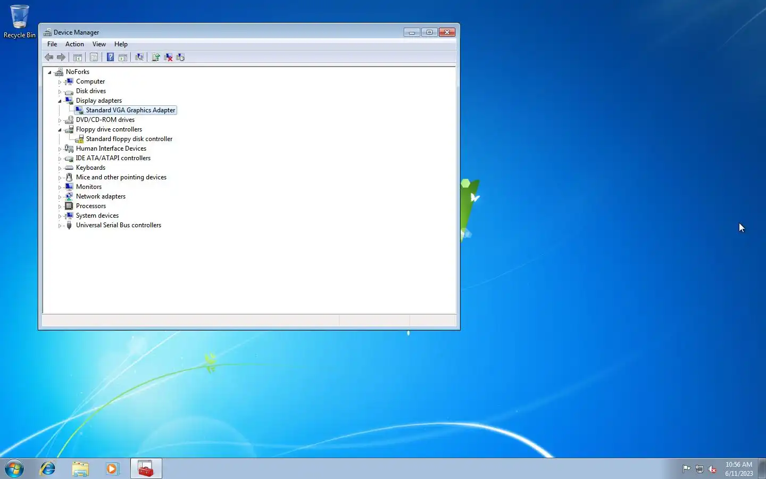The image size is (766, 479).
Task: Expand the Processors category arrow
Action: tap(60, 207)
